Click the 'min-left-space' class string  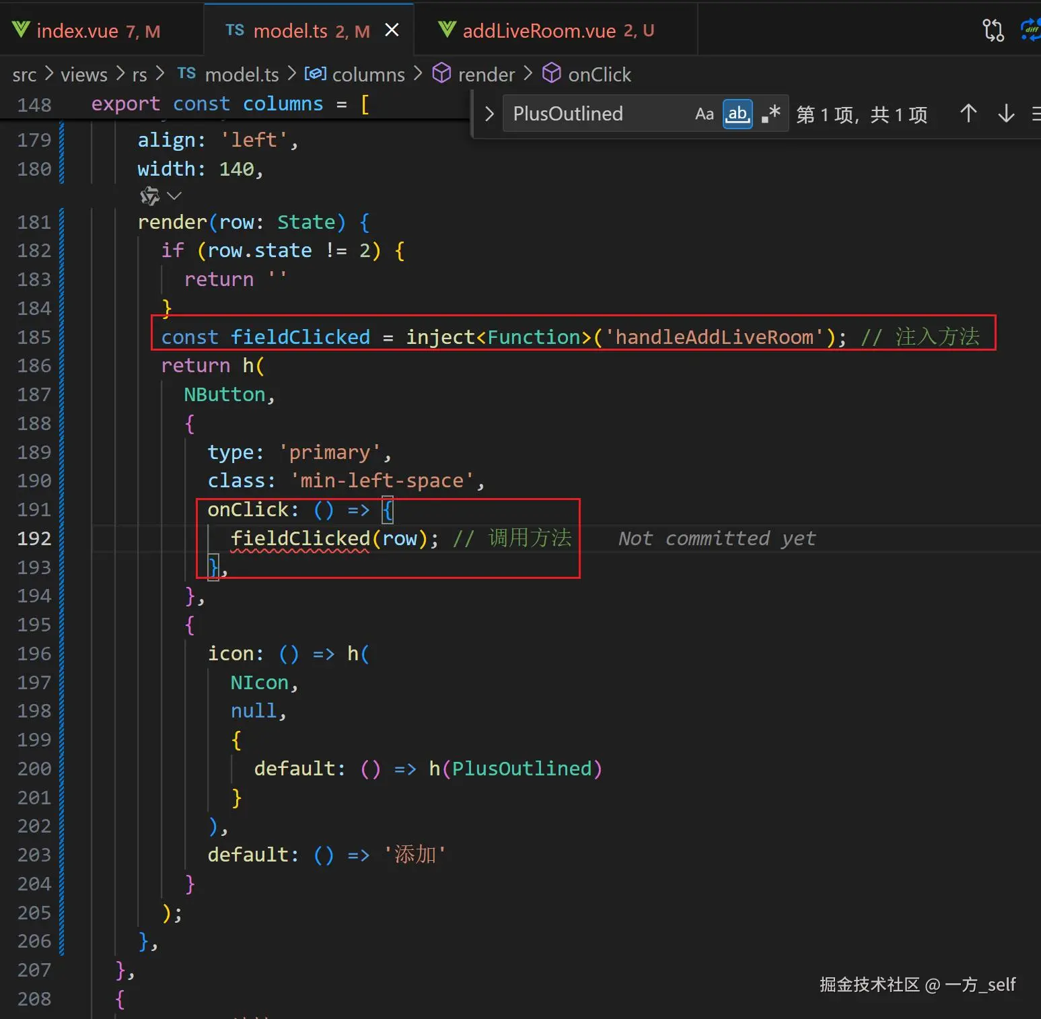[382, 481]
